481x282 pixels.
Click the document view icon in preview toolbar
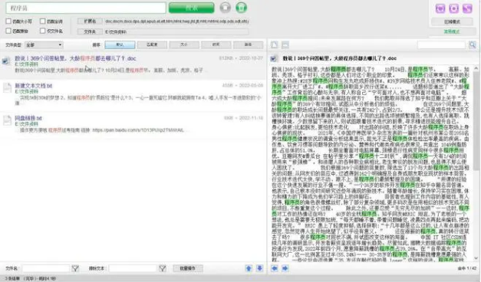274,44
